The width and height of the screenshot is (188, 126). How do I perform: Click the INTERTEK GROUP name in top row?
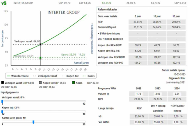[23, 3]
